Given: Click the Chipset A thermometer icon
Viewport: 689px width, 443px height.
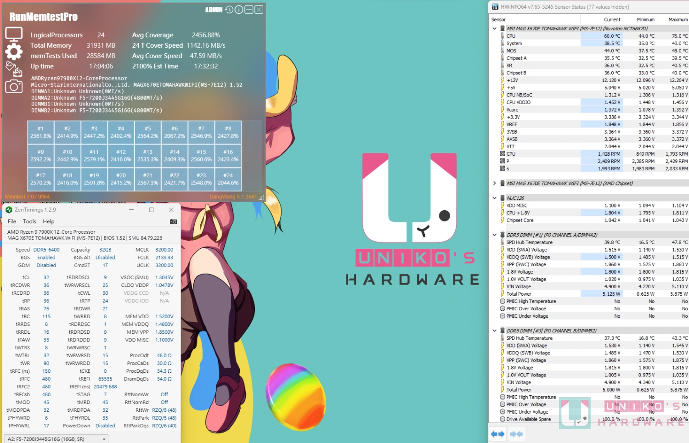Looking at the screenshot, I should [502, 58].
